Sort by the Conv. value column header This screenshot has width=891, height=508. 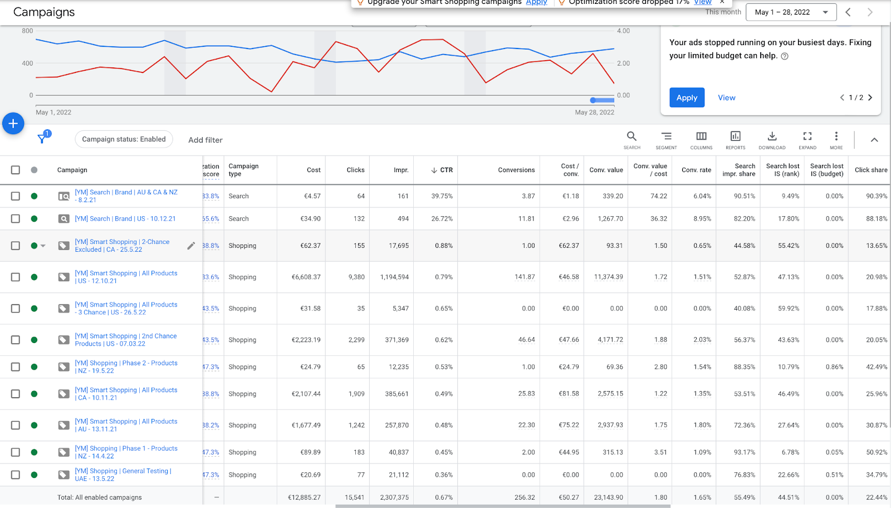pyautogui.click(x=606, y=170)
